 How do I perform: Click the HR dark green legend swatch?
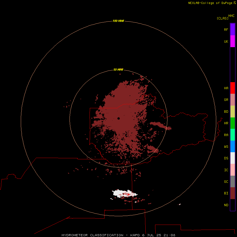click(x=233, y=123)
